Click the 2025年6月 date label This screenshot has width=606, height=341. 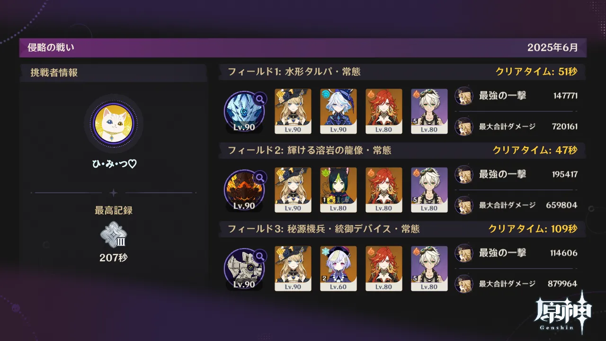pyautogui.click(x=553, y=48)
